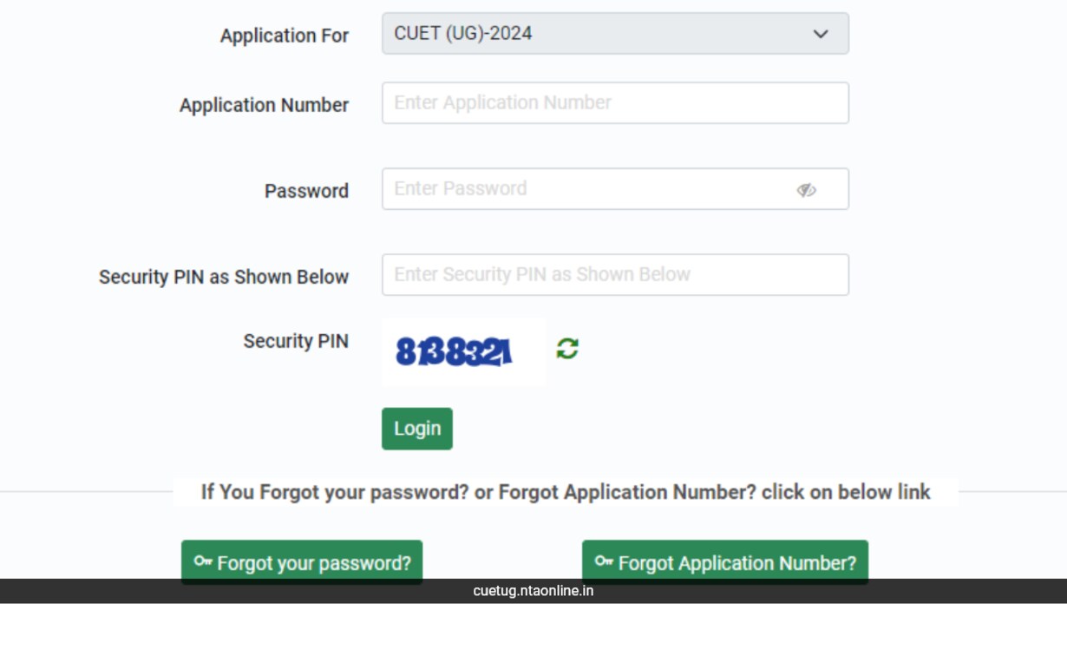Click the Enter Security PIN input field
This screenshot has height=656, width=1067.
click(x=615, y=274)
